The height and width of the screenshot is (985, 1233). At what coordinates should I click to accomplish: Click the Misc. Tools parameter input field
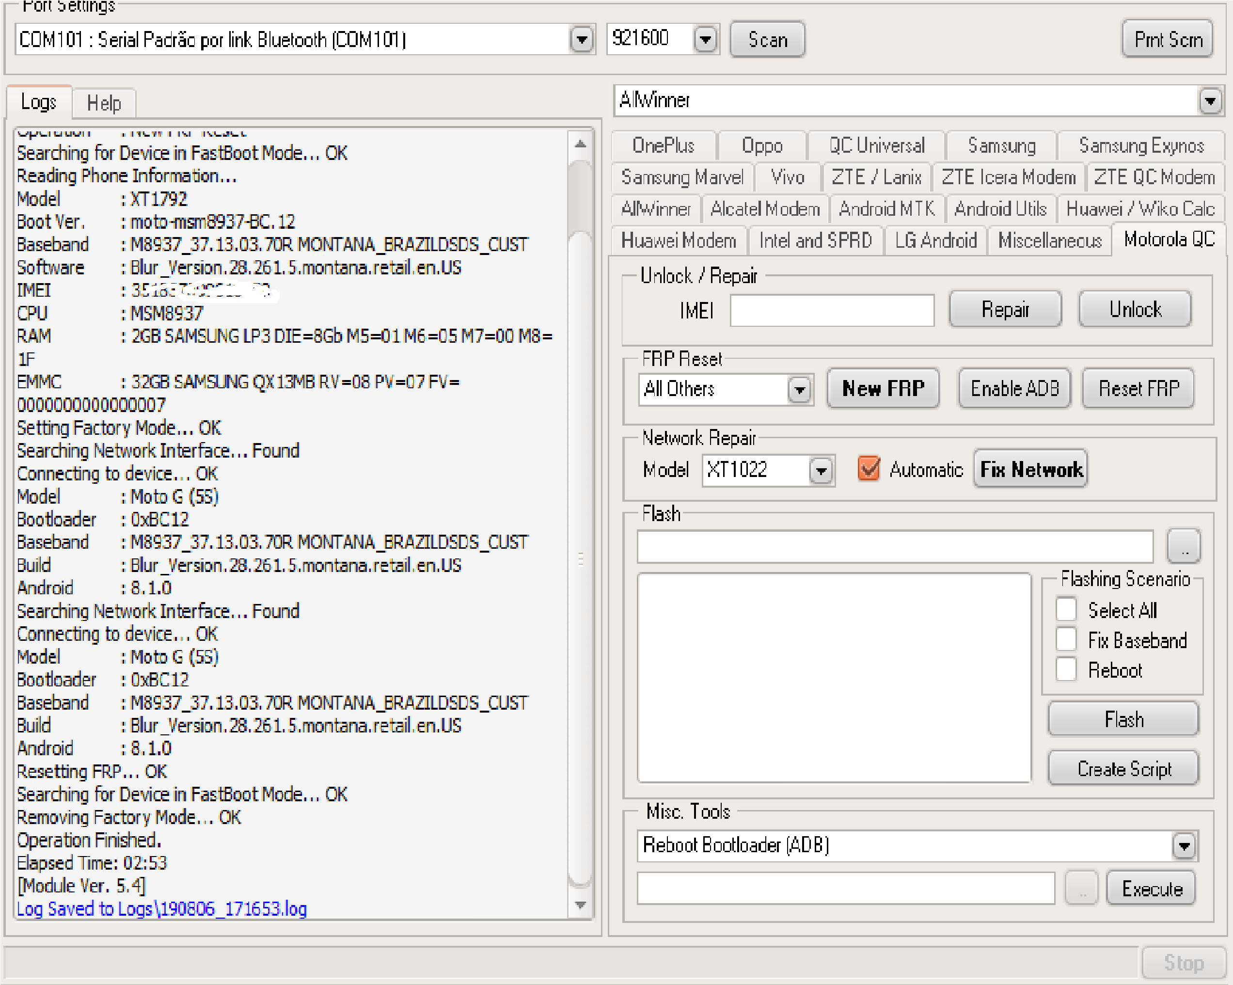coord(846,889)
